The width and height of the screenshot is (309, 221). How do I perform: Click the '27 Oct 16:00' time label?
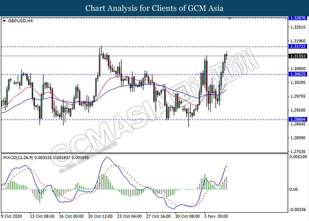(158, 216)
